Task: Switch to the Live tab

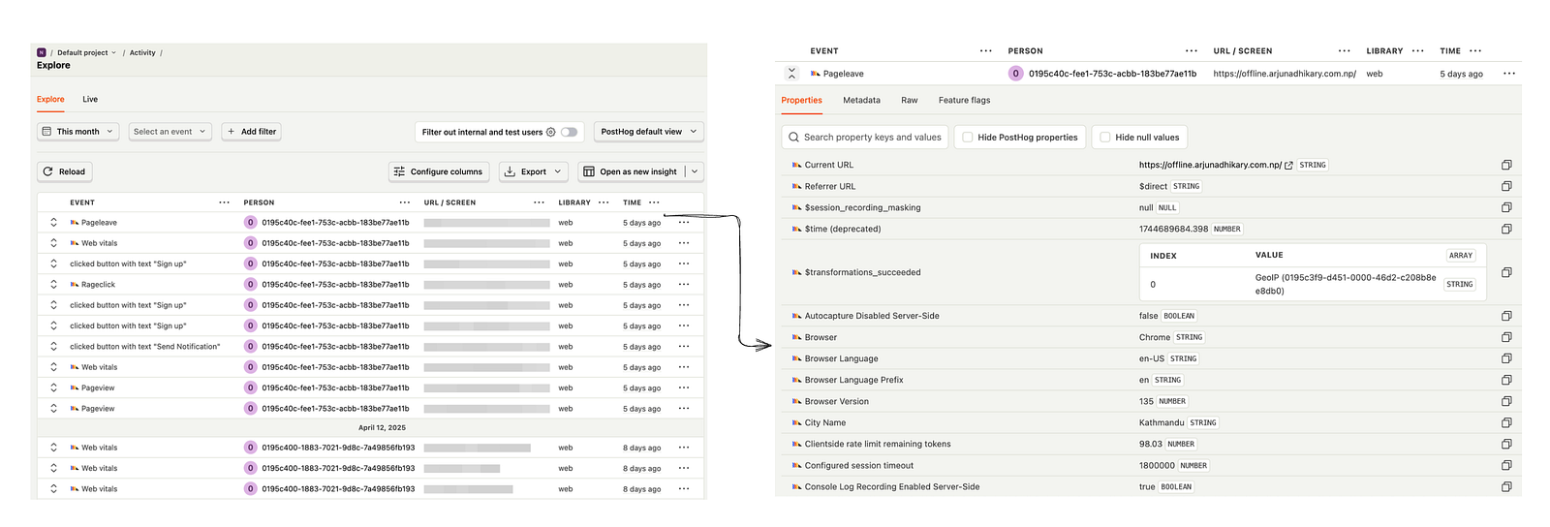Action: click(90, 99)
